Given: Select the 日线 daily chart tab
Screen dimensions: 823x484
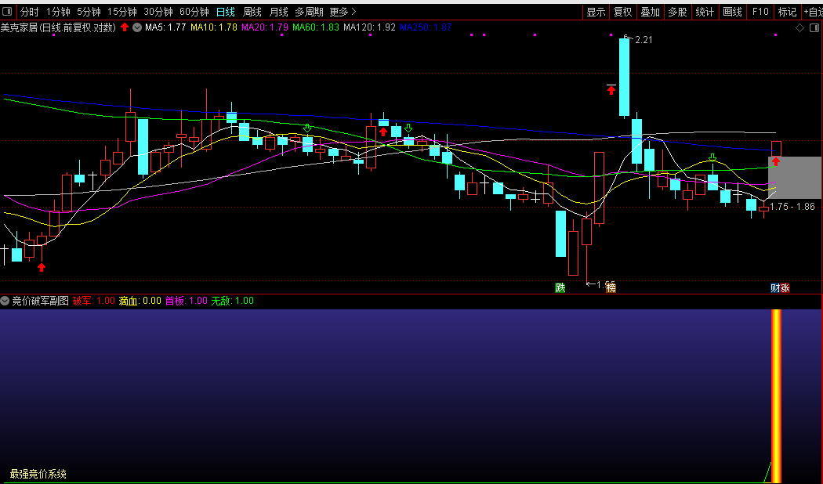Looking at the screenshot, I should (226, 12).
